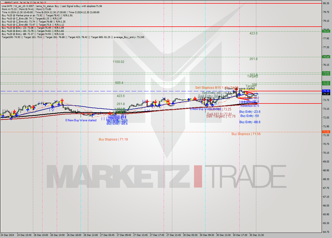Click the '26 Dec 22:00' time label
The image size is (332, 238).
(x=91, y=235)
